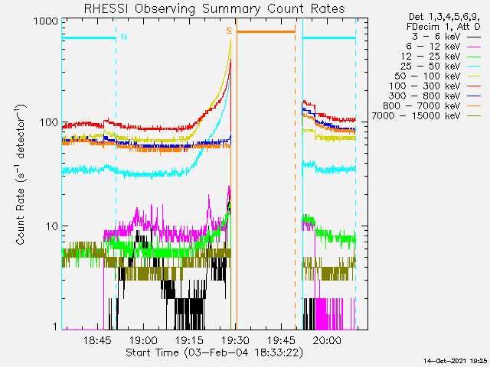Click the 19:45 time axis label
The image size is (490, 367).
[x=281, y=340]
